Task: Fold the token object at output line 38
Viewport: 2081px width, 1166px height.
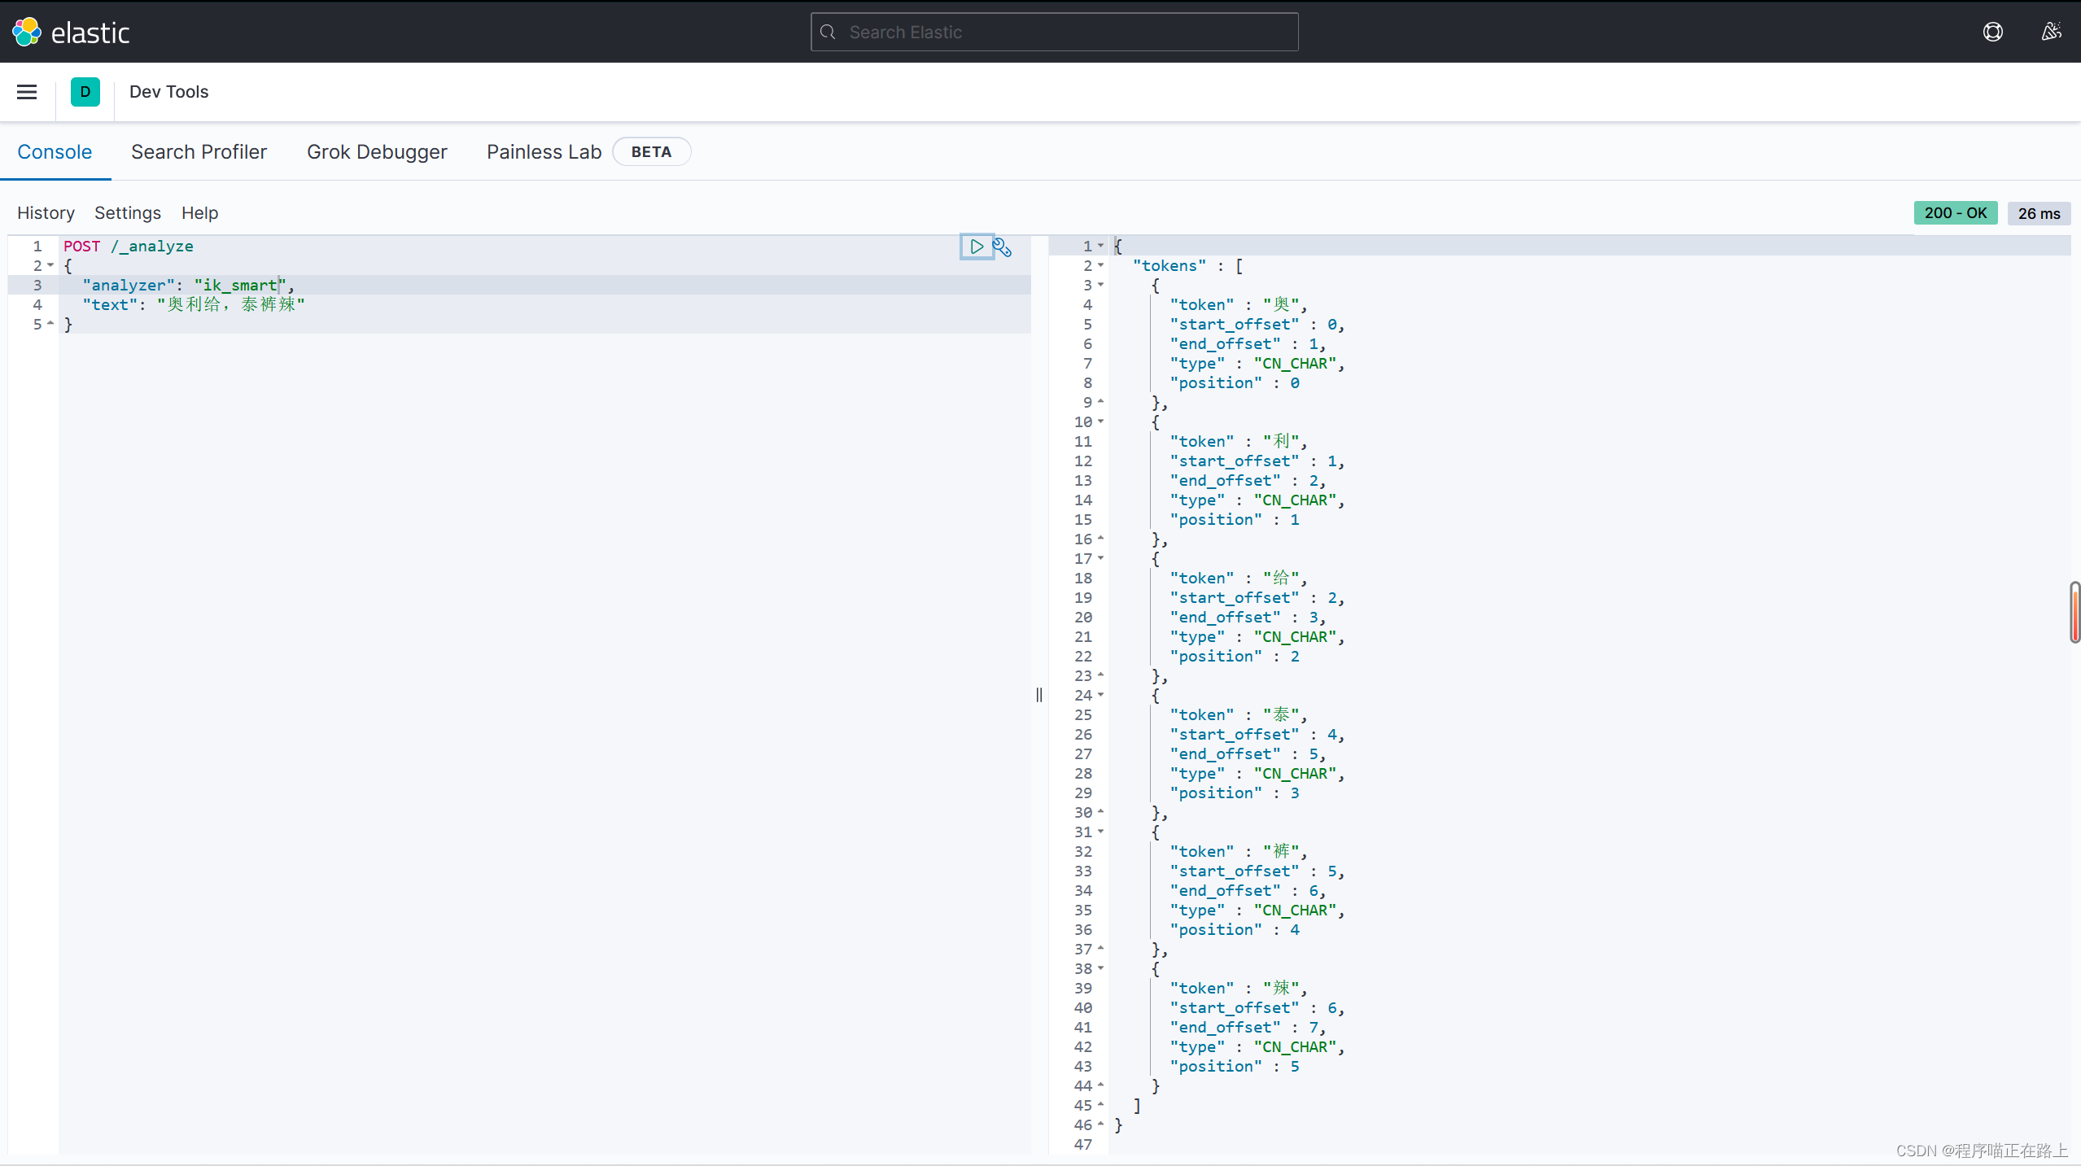Action: click(x=1100, y=968)
